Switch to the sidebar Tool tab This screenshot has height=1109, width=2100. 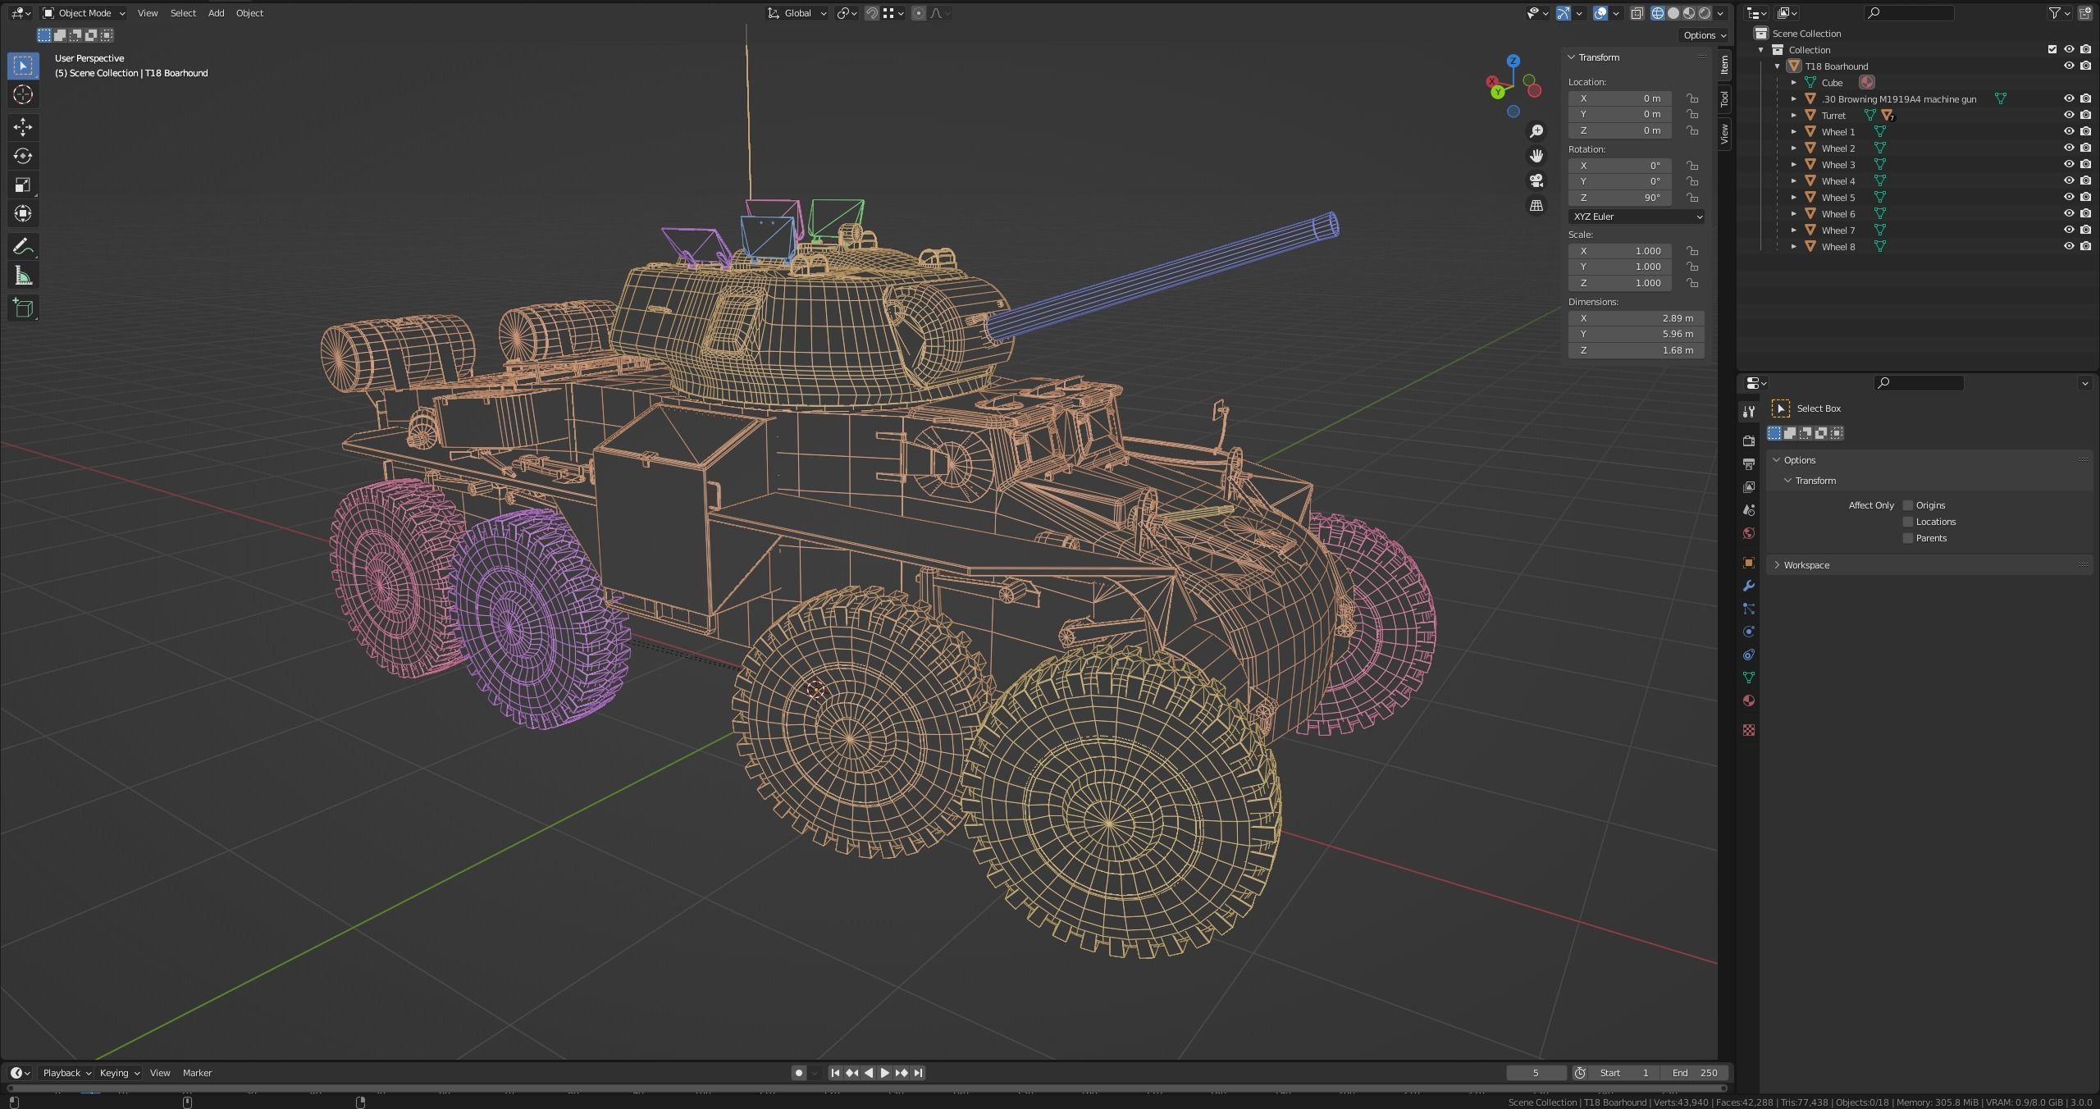click(x=1724, y=99)
